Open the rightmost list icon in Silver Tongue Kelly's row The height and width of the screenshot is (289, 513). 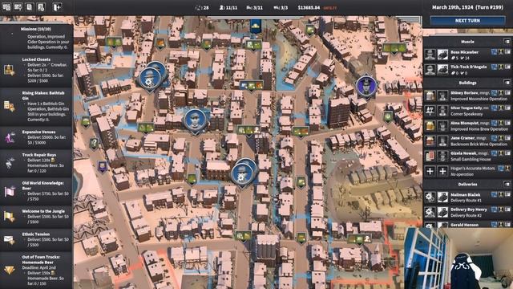[507, 108]
